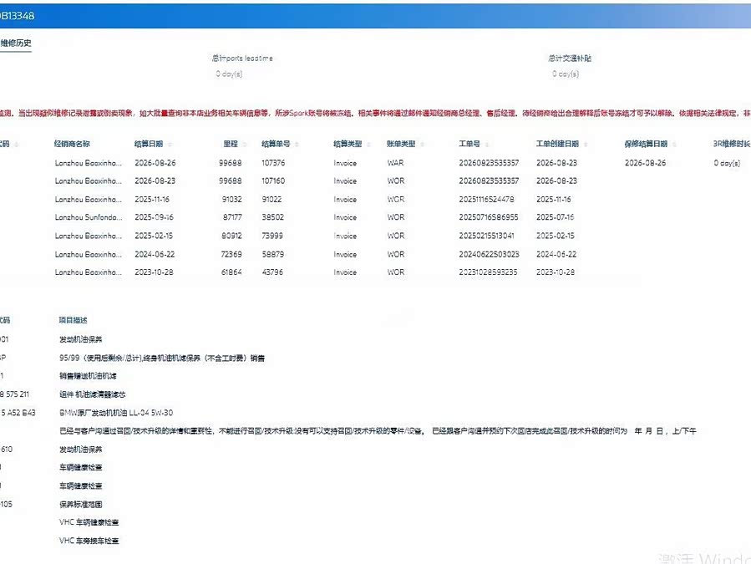
Task: Open the 维修历史 tab
Action: click(x=16, y=43)
